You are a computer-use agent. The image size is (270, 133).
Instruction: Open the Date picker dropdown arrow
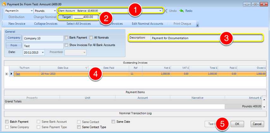point(43,52)
